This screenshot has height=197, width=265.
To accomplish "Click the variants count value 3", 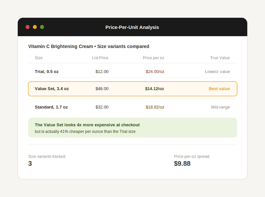I will pyautogui.click(x=30, y=163).
